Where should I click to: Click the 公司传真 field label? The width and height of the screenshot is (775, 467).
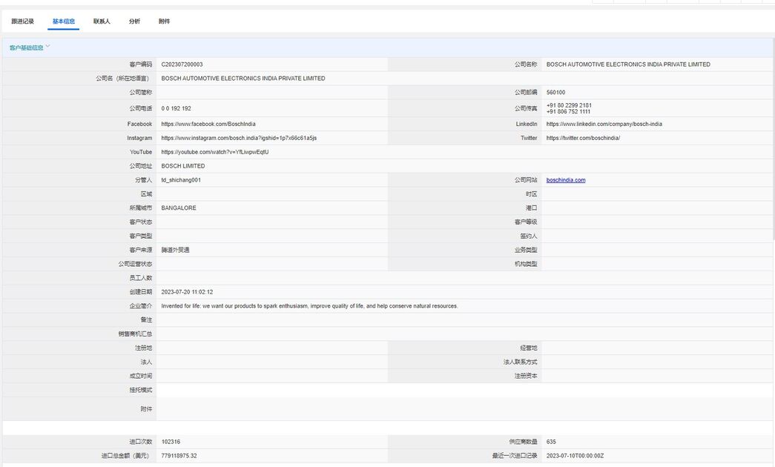[526, 108]
